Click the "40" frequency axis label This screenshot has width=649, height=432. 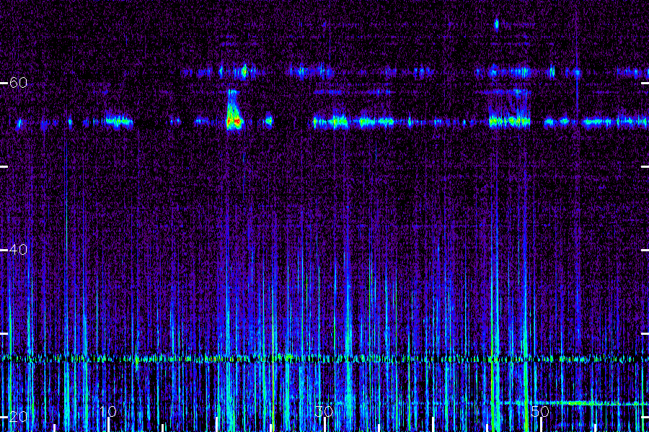(18, 250)
